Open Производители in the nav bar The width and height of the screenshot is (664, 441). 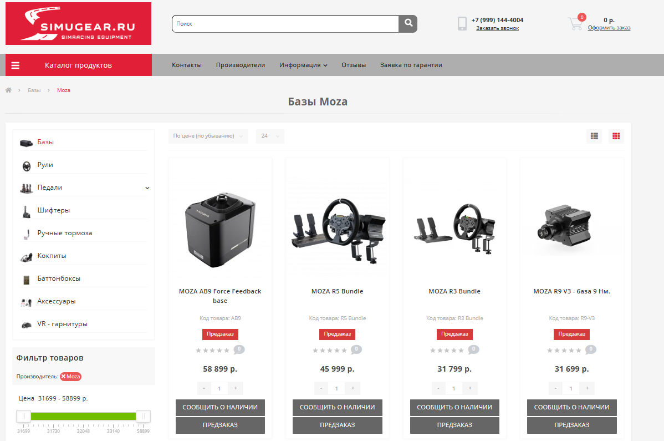click(241, 65)
